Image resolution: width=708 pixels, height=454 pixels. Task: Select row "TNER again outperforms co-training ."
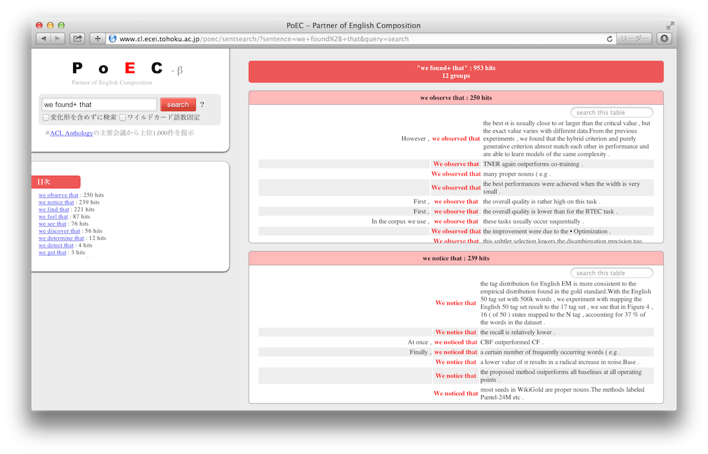click(x=456, y=164)
